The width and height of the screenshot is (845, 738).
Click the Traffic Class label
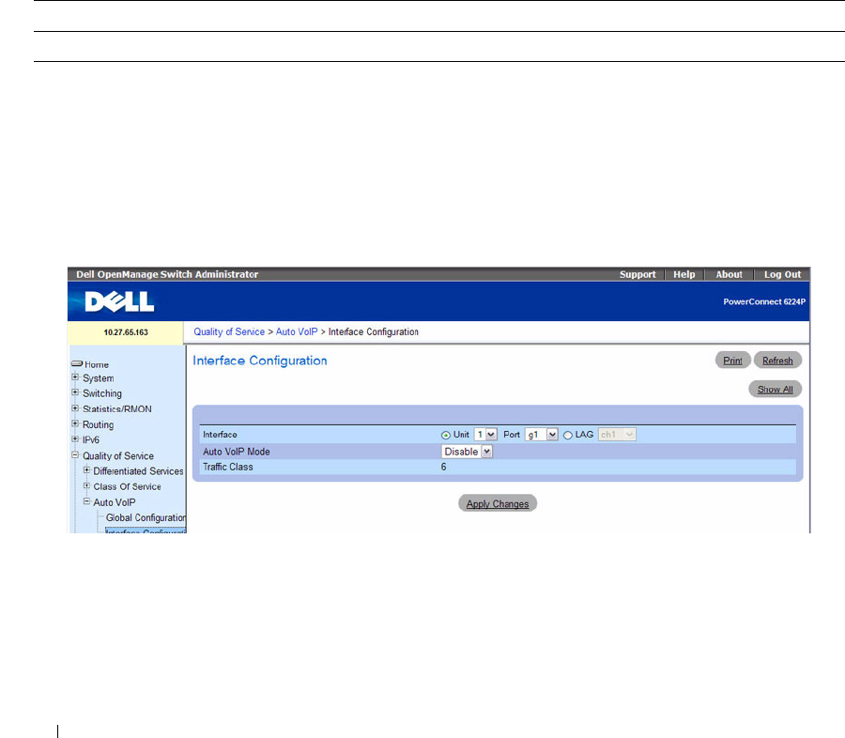(x=227, y=467)
